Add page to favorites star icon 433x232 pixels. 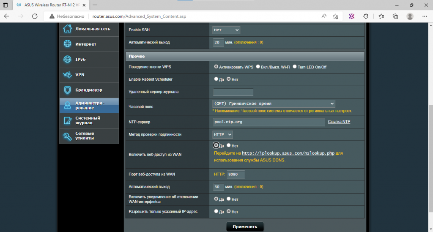[335, 16]
